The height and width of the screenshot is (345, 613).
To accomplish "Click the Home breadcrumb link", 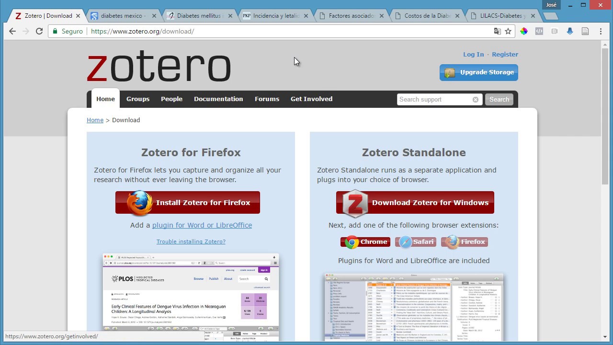I will pyautogui.click(x=95, y=120).
